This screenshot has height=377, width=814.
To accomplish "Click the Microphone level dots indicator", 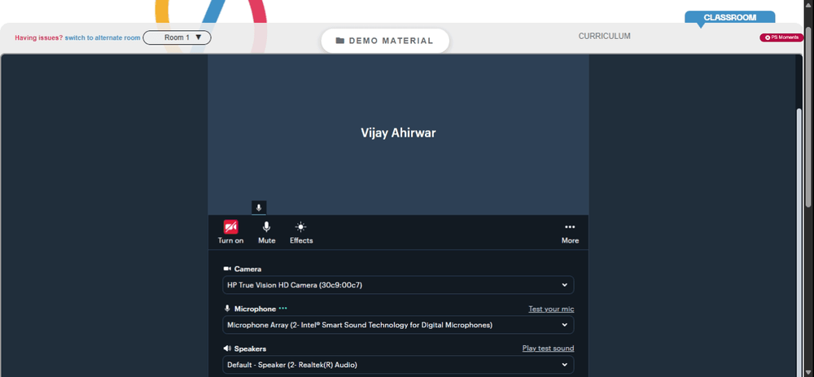I will (x=282, y=309).
